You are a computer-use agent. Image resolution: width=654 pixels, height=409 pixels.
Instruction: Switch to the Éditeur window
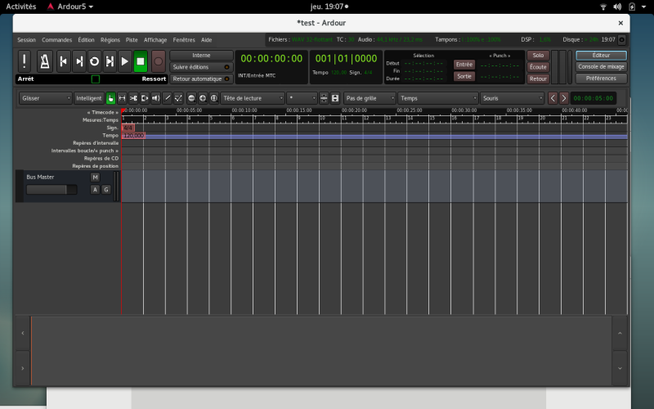pyautogui.click(x=601, y=55)
